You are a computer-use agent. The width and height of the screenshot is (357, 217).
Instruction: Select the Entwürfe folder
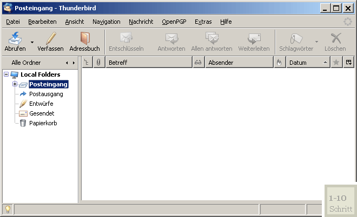point(41,104)
